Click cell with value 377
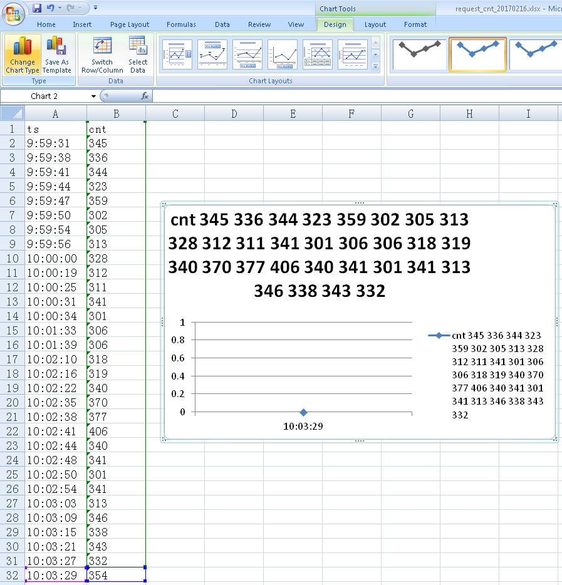The image size is (562, 585). [x=117, y=417]
